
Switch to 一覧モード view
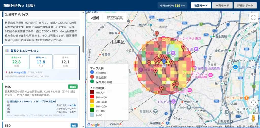(222, 5)
